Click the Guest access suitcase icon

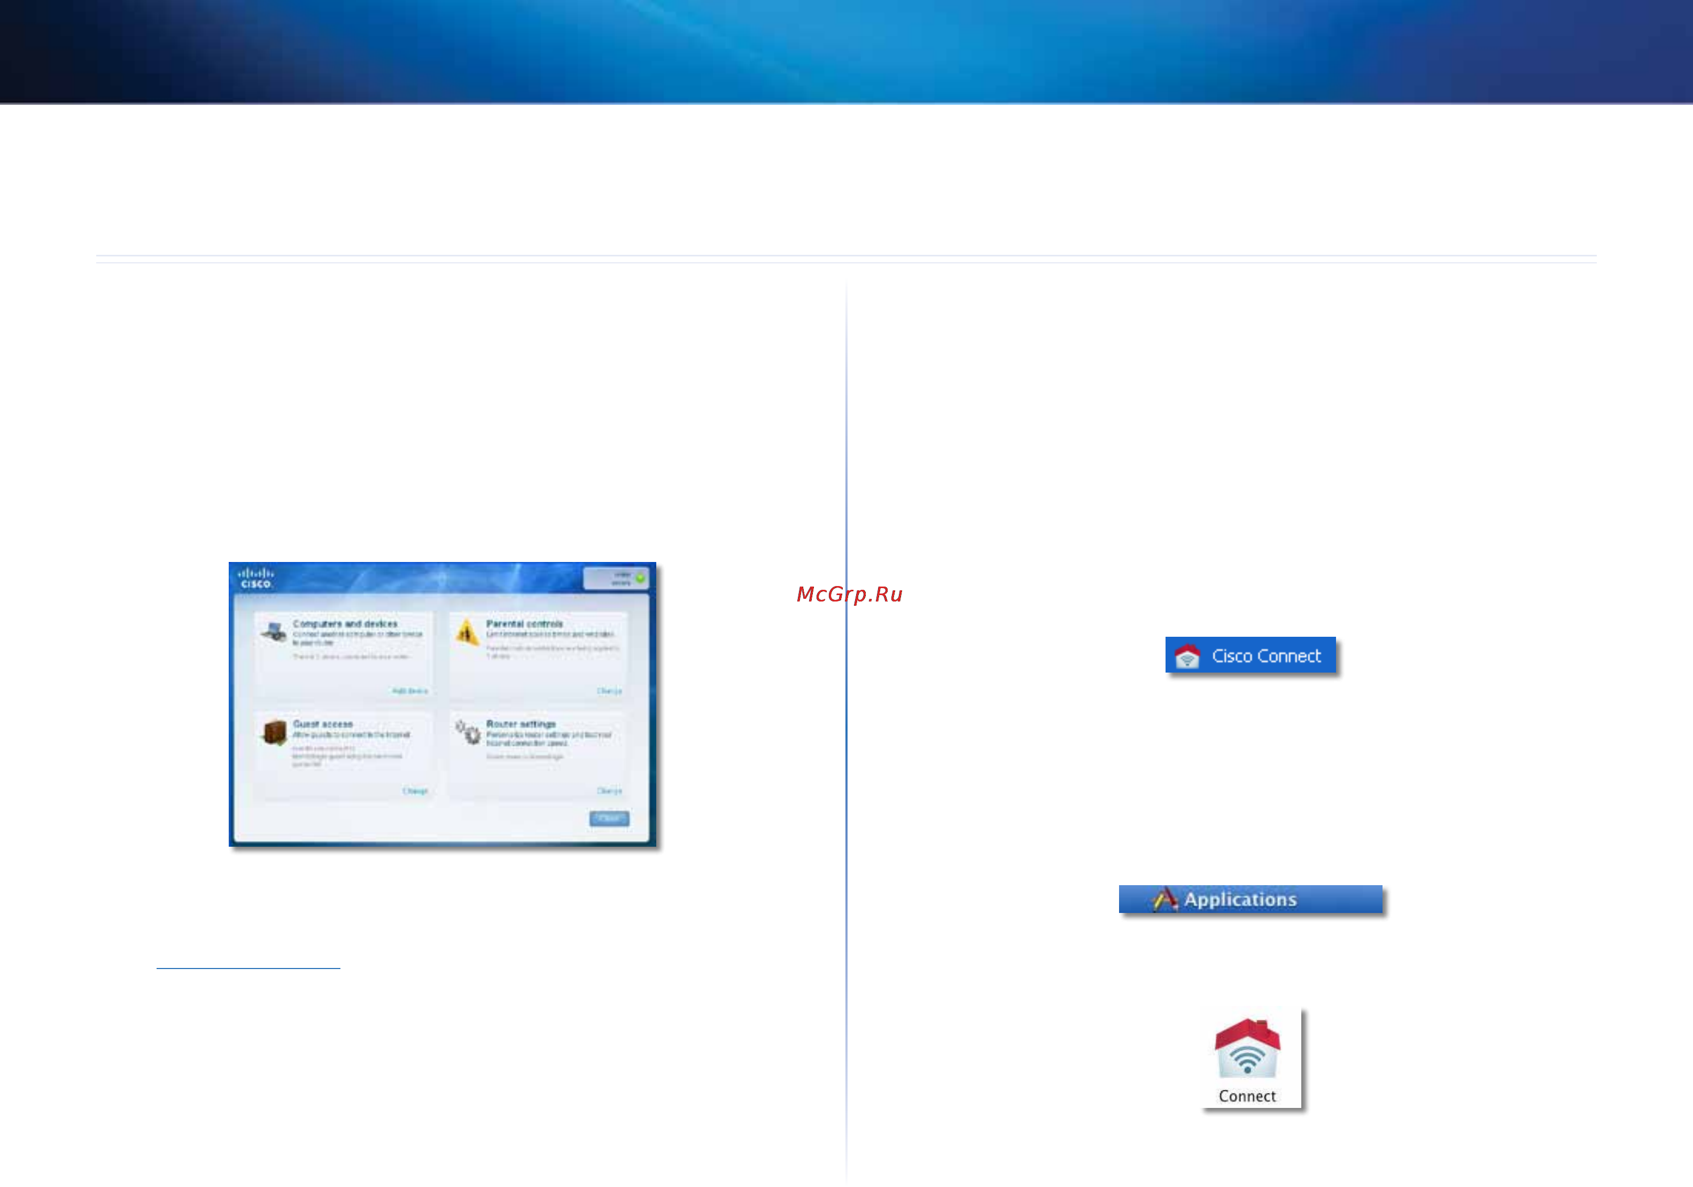[274, 732]
